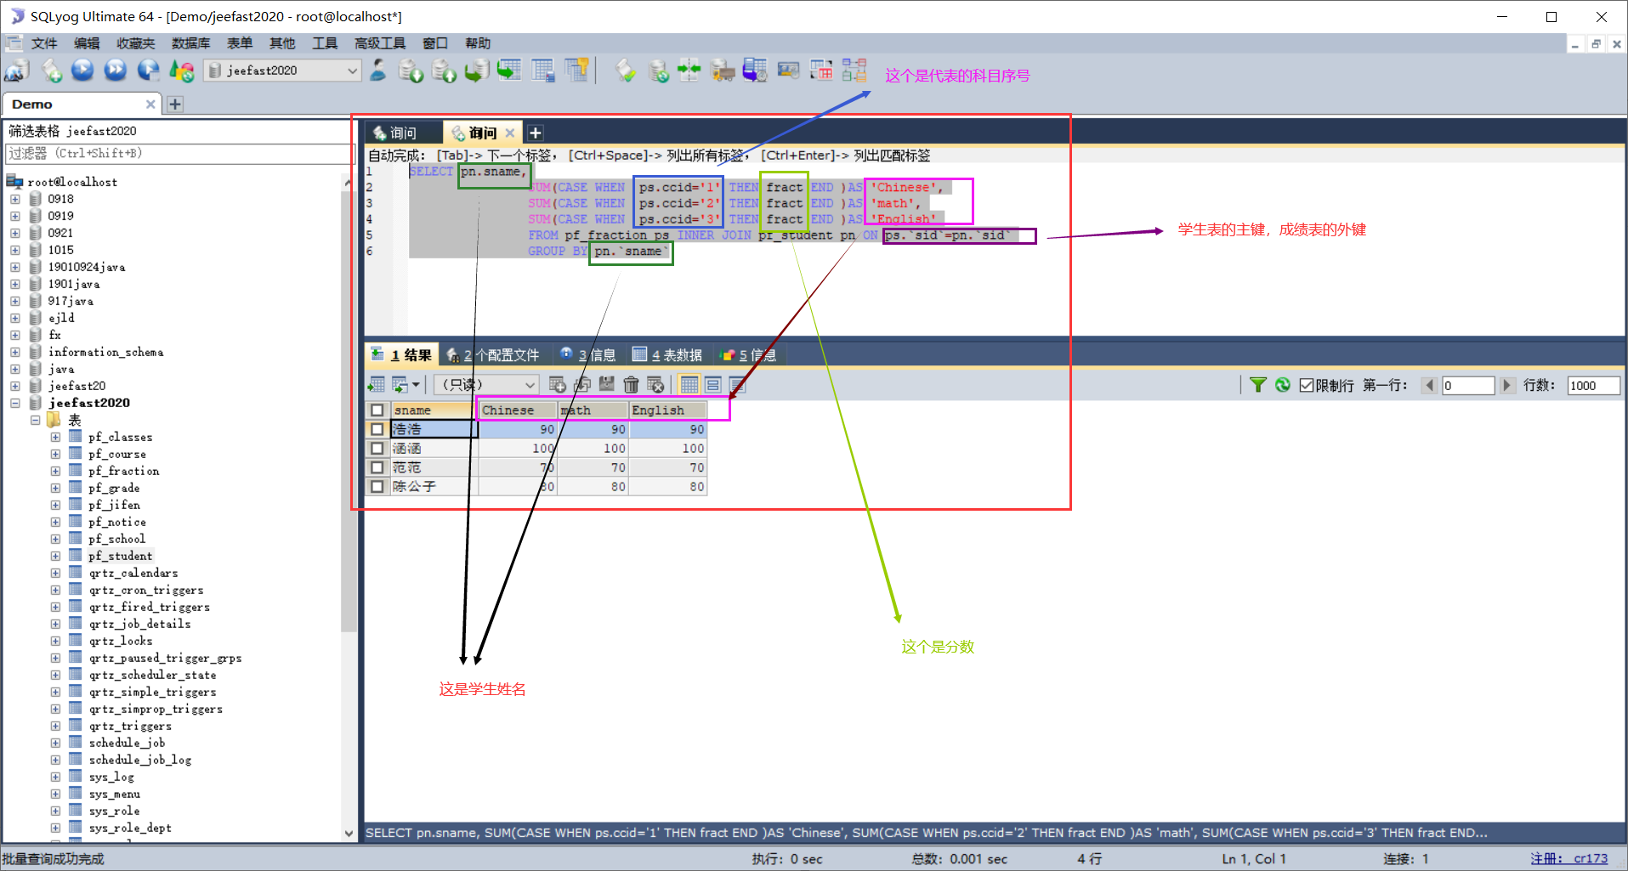The height and width of the screenshot is (871, 1628).
Task: Refresh the result set green icon
Action: (1283, 385)
